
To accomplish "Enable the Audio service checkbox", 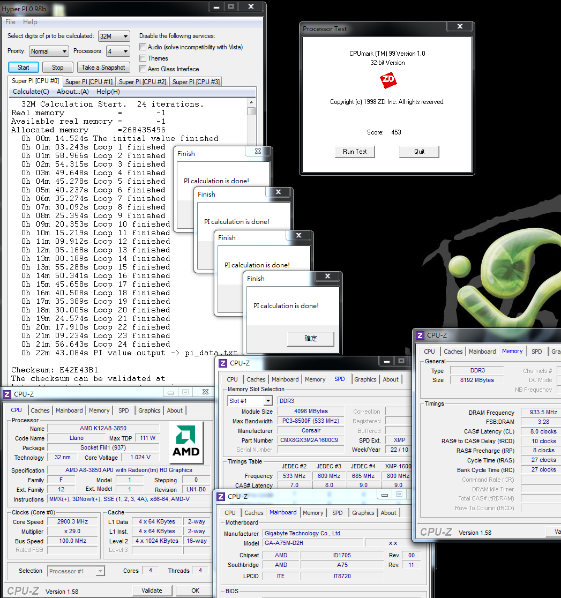I will tap(143, 47).
